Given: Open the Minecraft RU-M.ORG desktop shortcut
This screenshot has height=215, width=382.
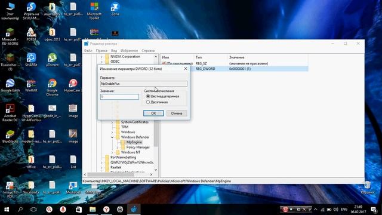Looking at the screenshot, I should (10, 36).
